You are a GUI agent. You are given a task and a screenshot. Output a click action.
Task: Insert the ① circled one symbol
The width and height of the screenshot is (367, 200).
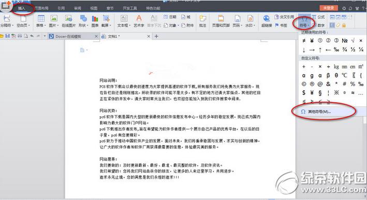point(320,41)
